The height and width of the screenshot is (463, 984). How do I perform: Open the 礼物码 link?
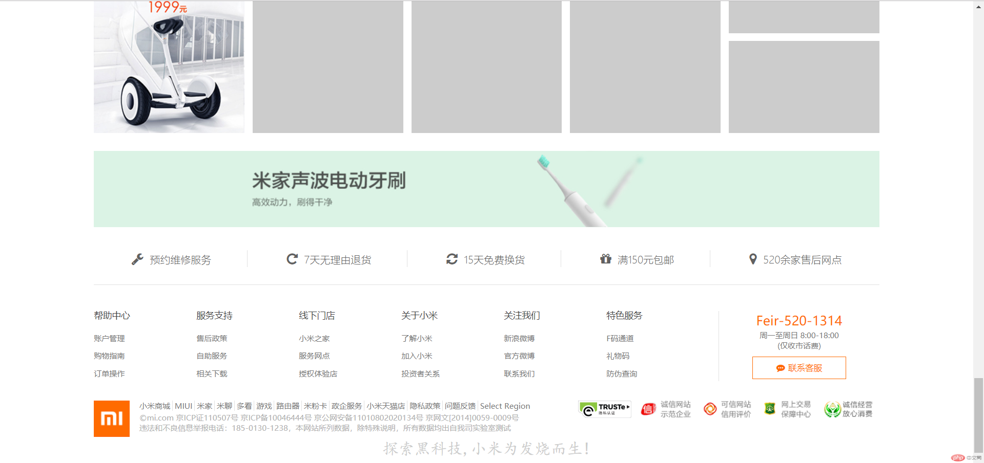(618, 356)
